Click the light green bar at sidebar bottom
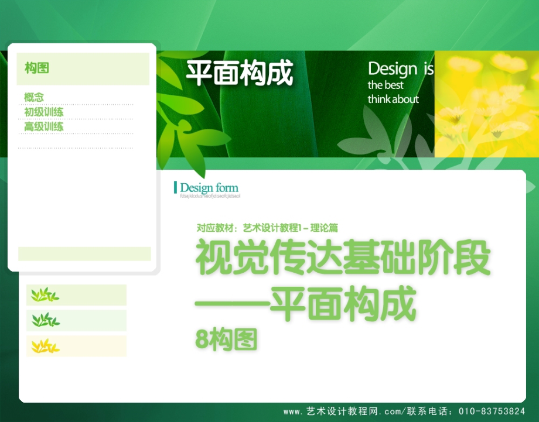 [x=84, y=253]
